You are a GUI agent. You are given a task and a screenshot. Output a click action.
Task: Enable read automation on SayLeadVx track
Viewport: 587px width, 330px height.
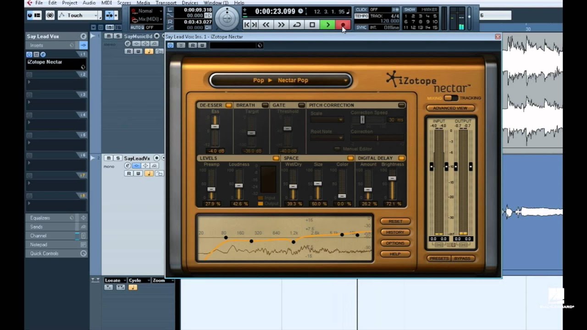pyautogui.click(x=129, y=174)
